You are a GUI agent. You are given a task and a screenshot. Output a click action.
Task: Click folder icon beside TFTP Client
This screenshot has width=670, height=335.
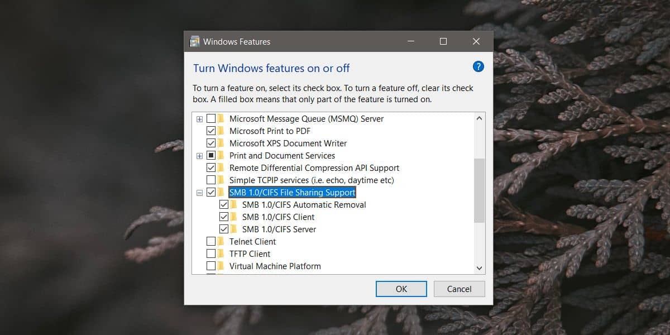[222, 253]
